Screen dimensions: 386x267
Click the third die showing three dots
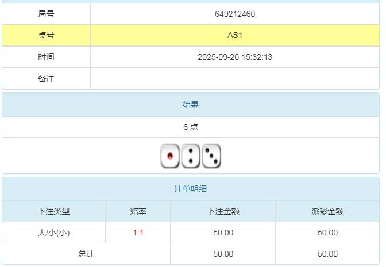(x=211, y=156)
